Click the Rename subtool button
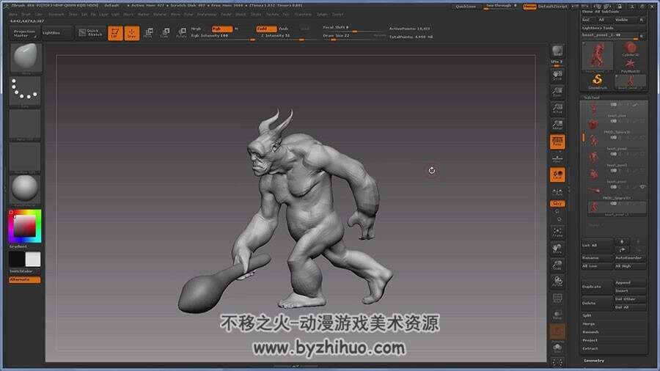This screenshot has height=371, width=660. (x=597, y=258)
